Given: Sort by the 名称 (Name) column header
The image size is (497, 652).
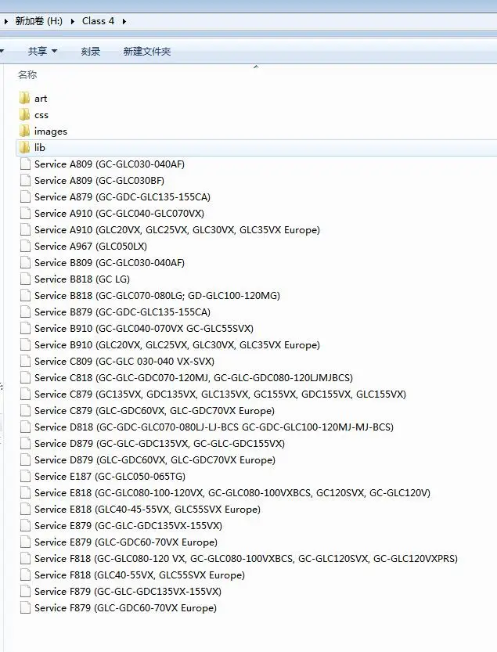Looking at the screenshot, I should [27, 75].
